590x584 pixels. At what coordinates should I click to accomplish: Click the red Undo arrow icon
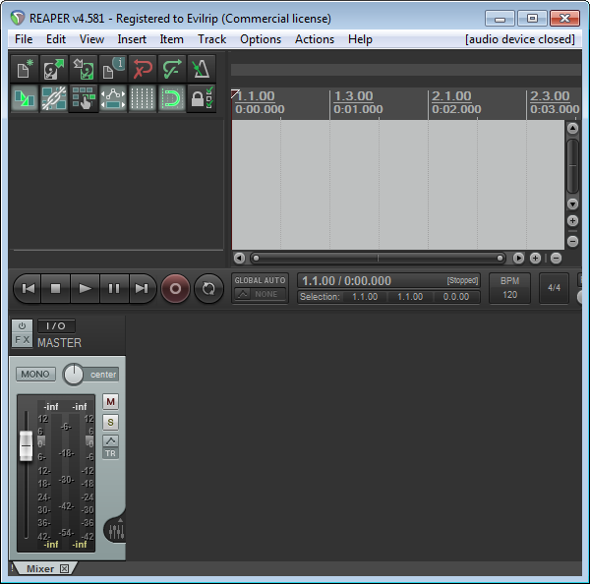[x=143, y=69]
